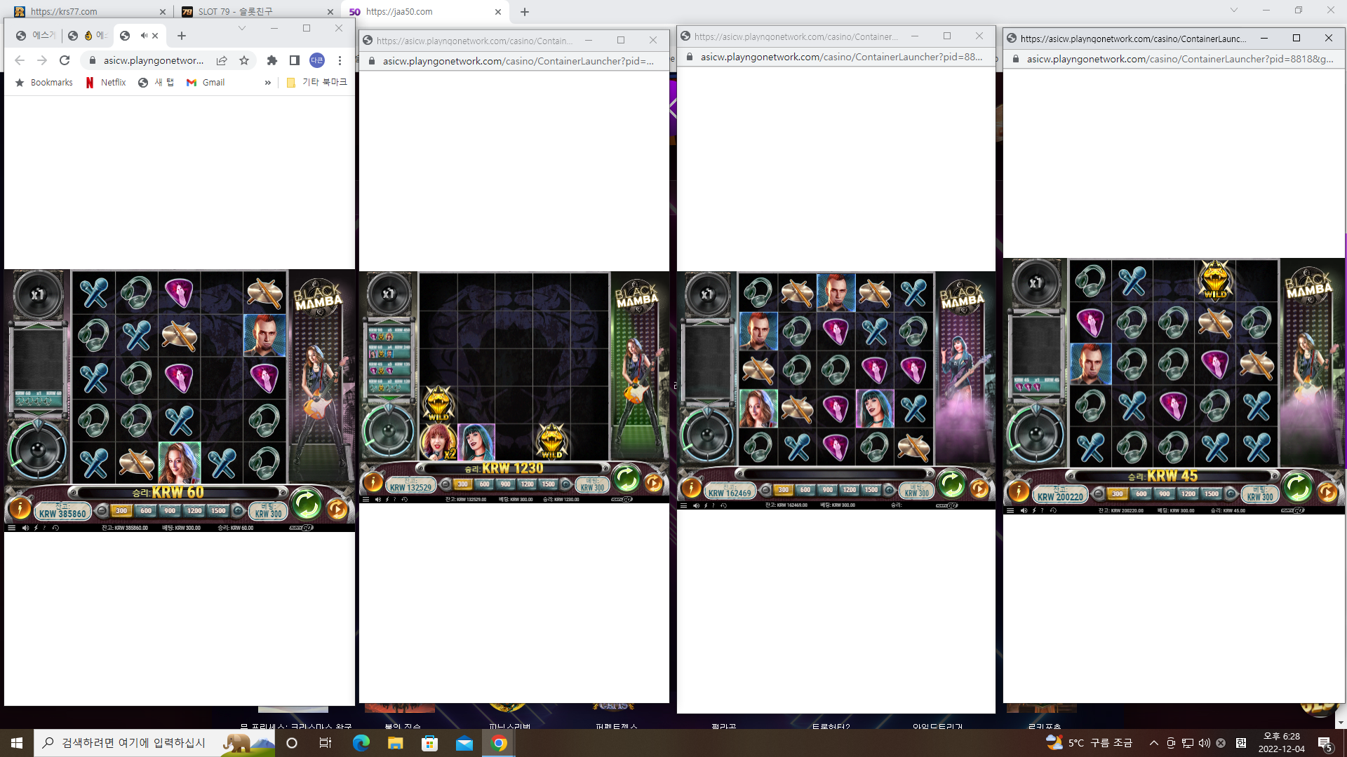Show hidden system tray icons
This screenshot has width=1347, height=757.
(x=1153, y=743)
